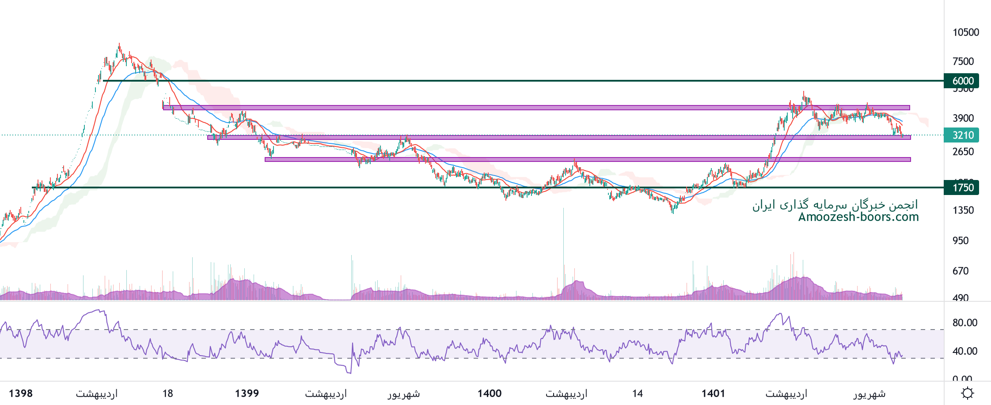Open chart settings via the gear icon
This screenshot has width=991, height=405.
[x=967, y=393]
